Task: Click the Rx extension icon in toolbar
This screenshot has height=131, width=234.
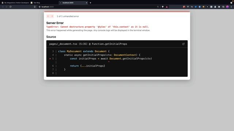Action: (x=192, y=7)
